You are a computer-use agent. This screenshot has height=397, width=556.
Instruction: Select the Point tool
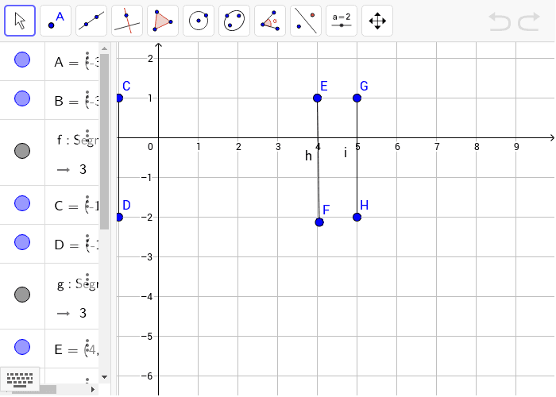56,21
